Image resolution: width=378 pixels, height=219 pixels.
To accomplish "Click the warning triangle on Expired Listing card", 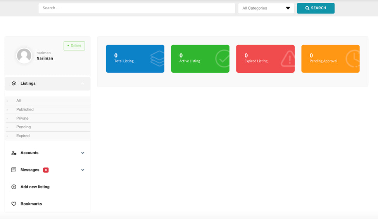I will [x=288, y=59].
